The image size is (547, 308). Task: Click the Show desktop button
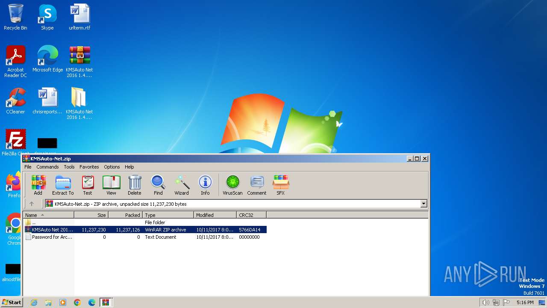tap(542, 302)
